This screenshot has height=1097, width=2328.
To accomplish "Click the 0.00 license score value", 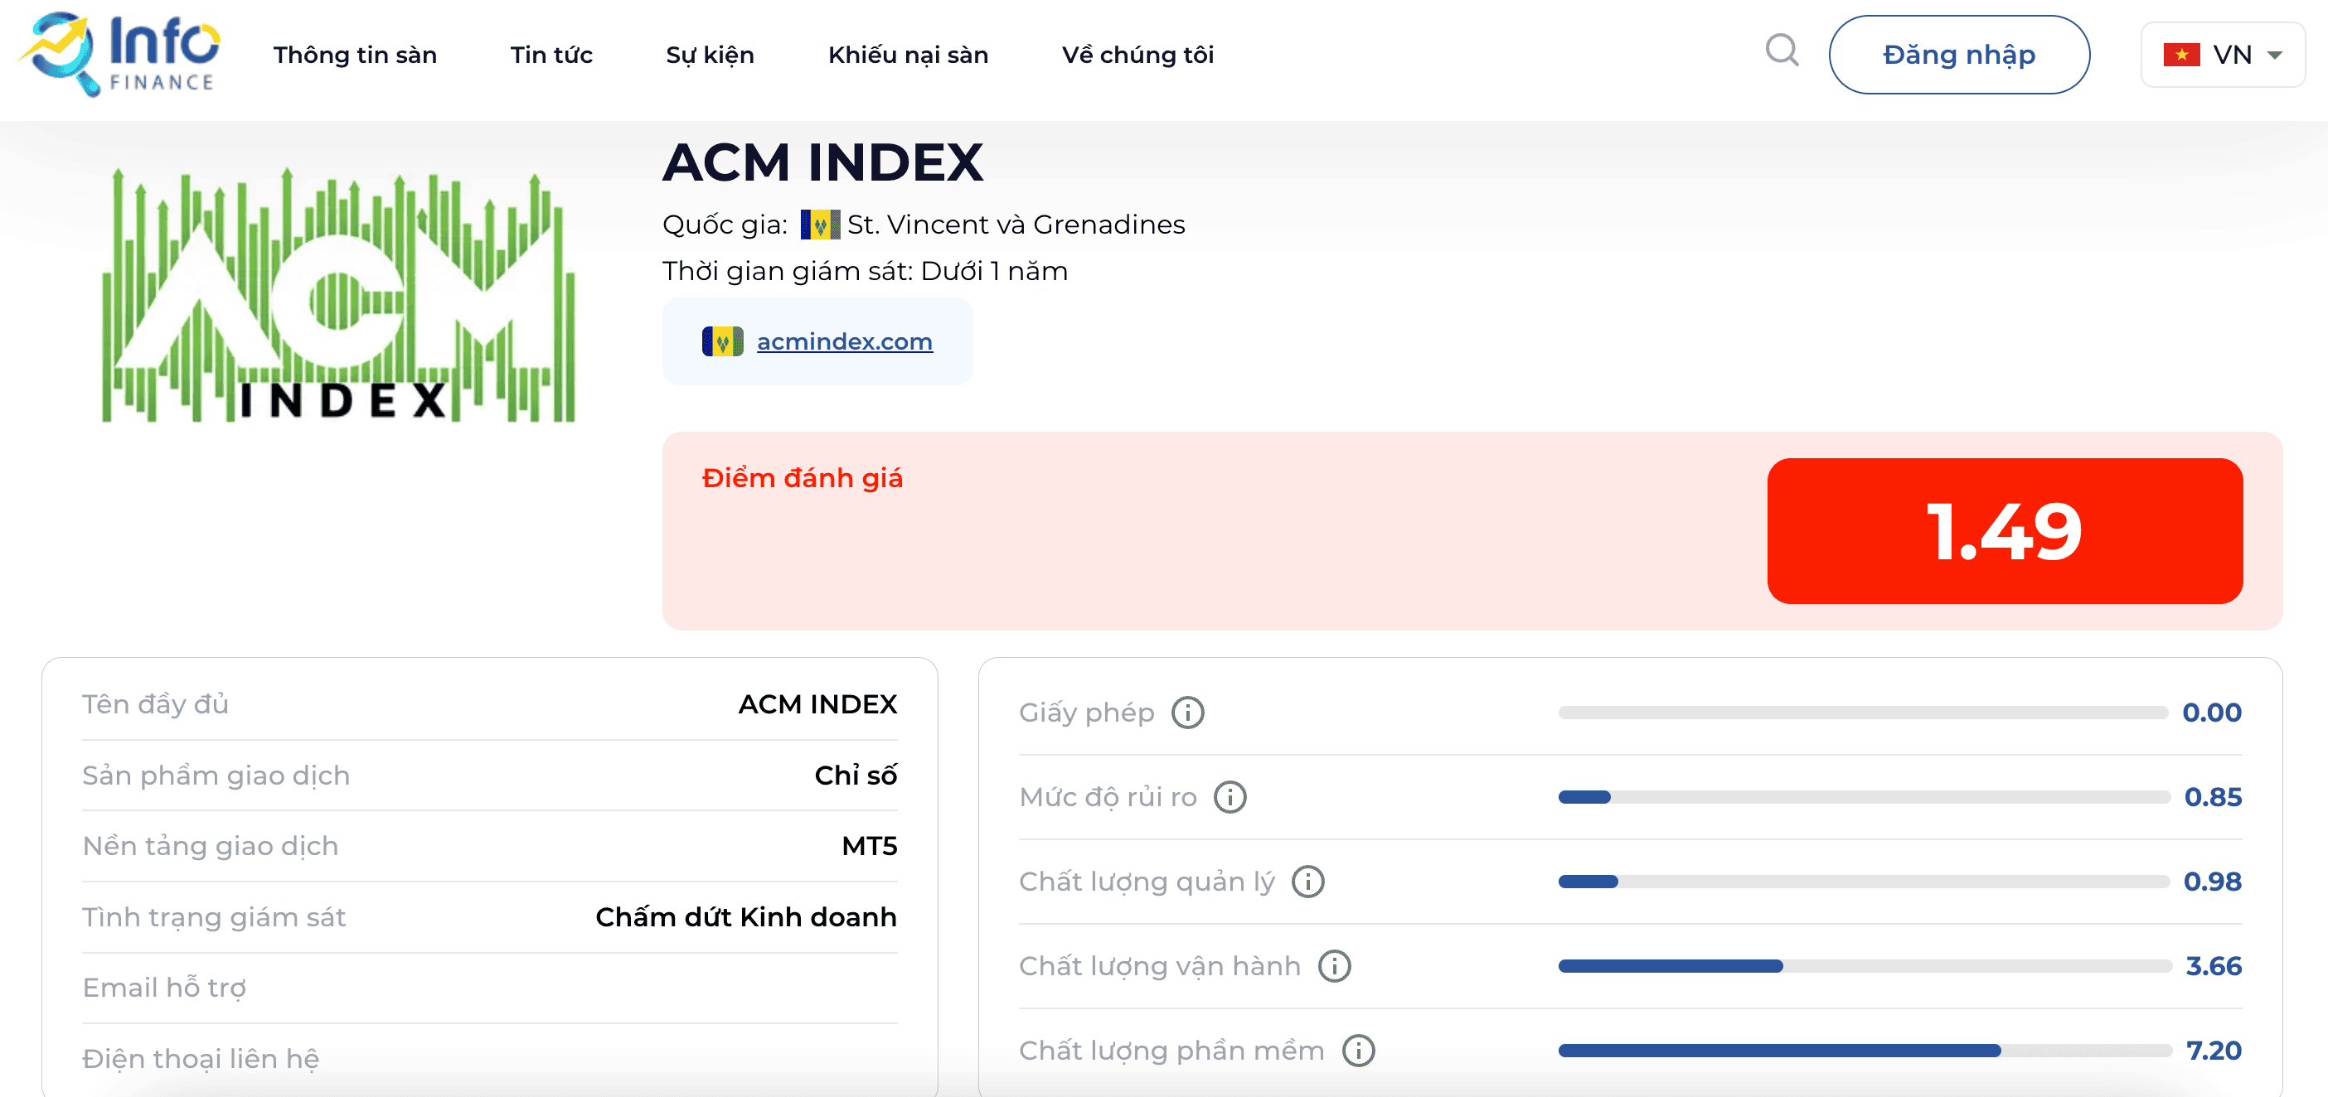I will 2210,713.
